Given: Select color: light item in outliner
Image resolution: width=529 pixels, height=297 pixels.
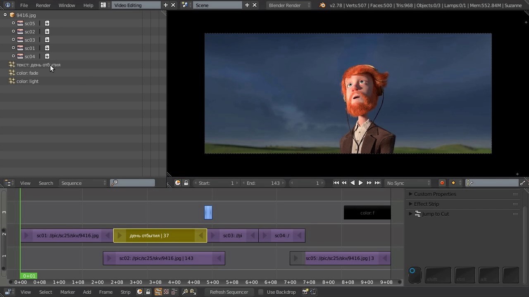Looking at the screenshot, I should tap(27, 81).
